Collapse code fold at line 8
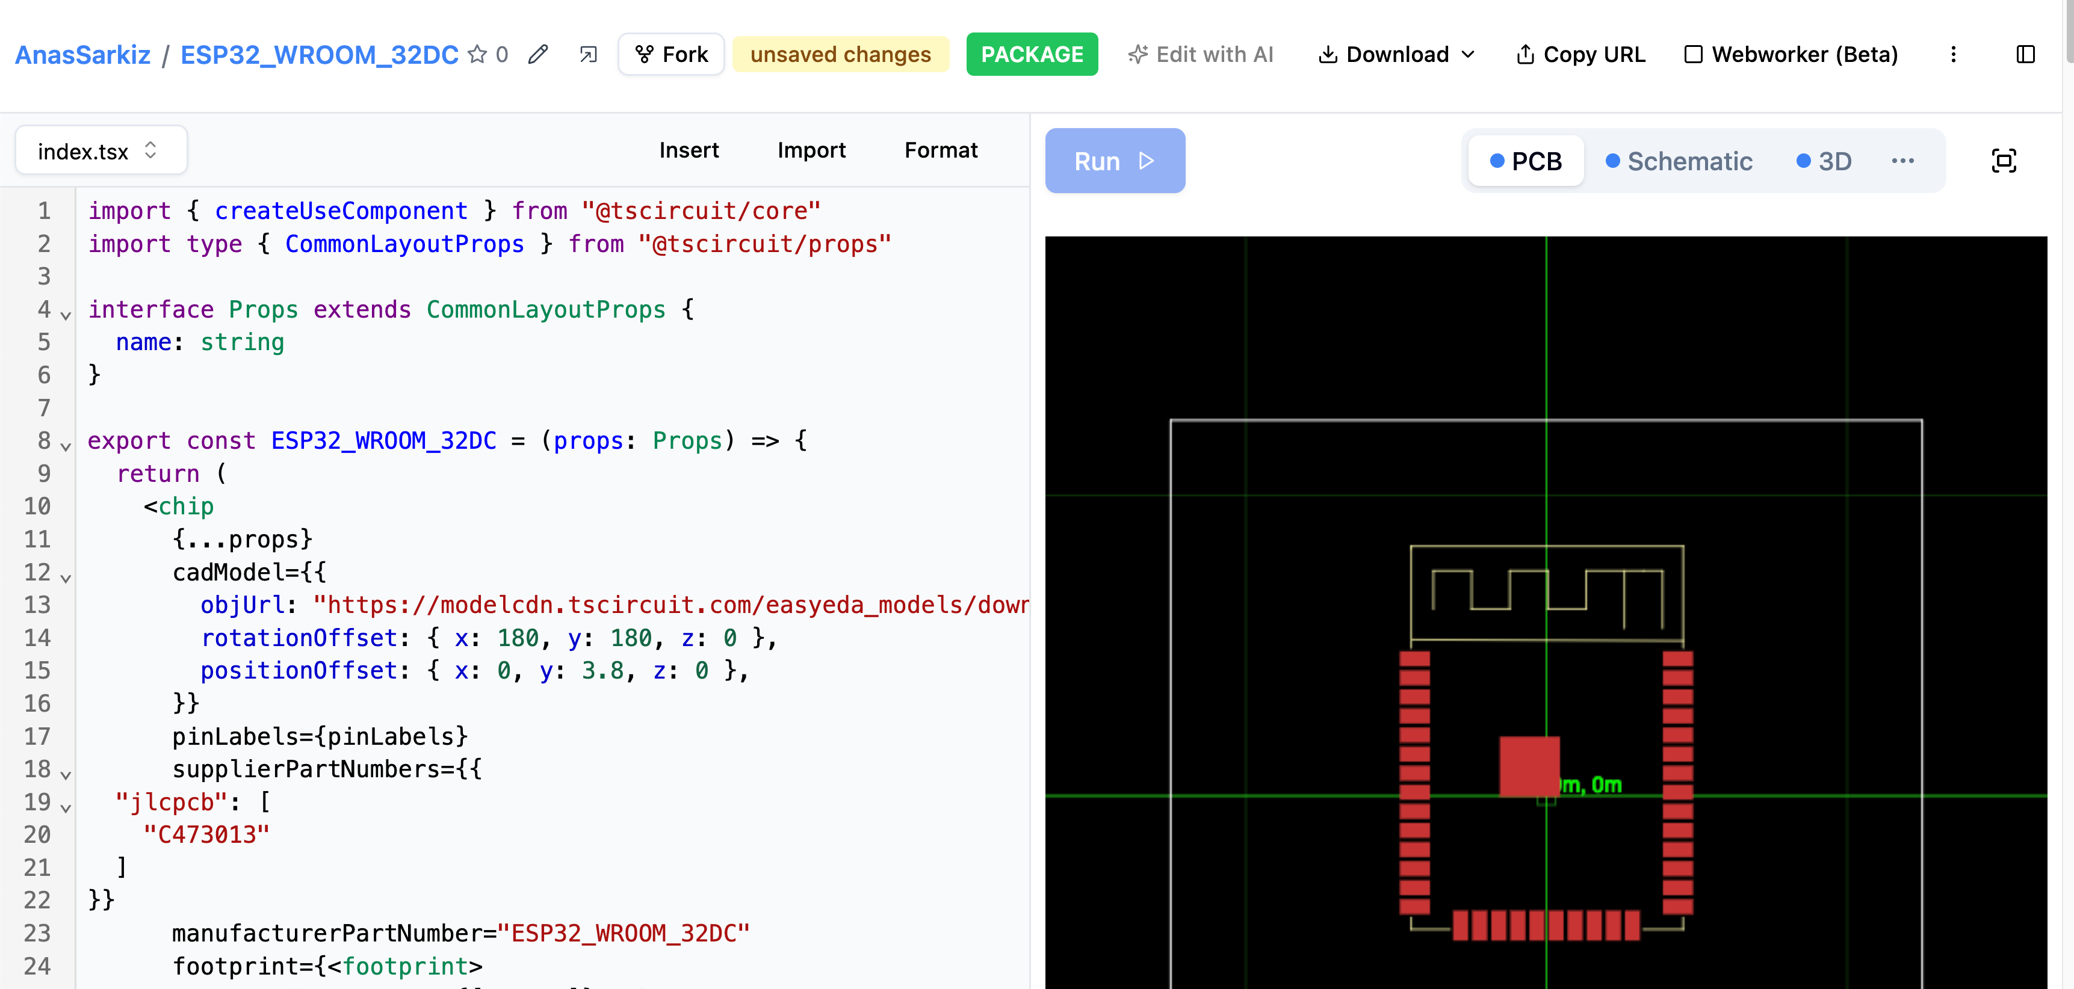The height and width of the screenshot is (989, 2074). 66,445
